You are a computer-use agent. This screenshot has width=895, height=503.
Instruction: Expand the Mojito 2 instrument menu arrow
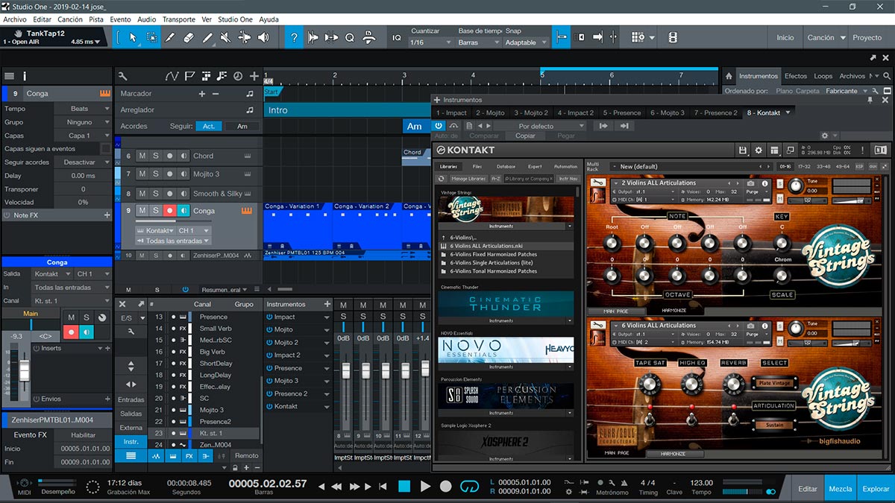(327, 343)
